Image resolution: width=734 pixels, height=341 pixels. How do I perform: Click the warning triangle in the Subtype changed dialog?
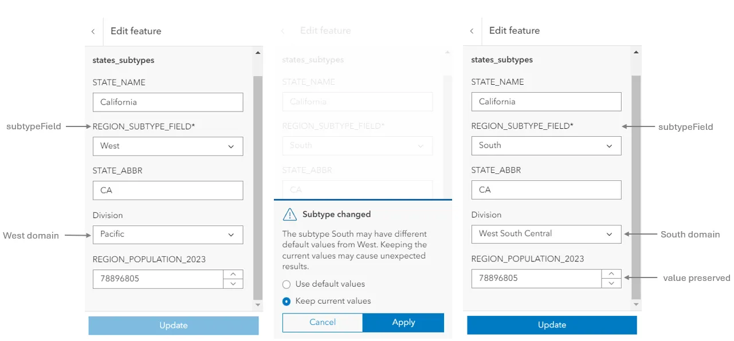289,214
